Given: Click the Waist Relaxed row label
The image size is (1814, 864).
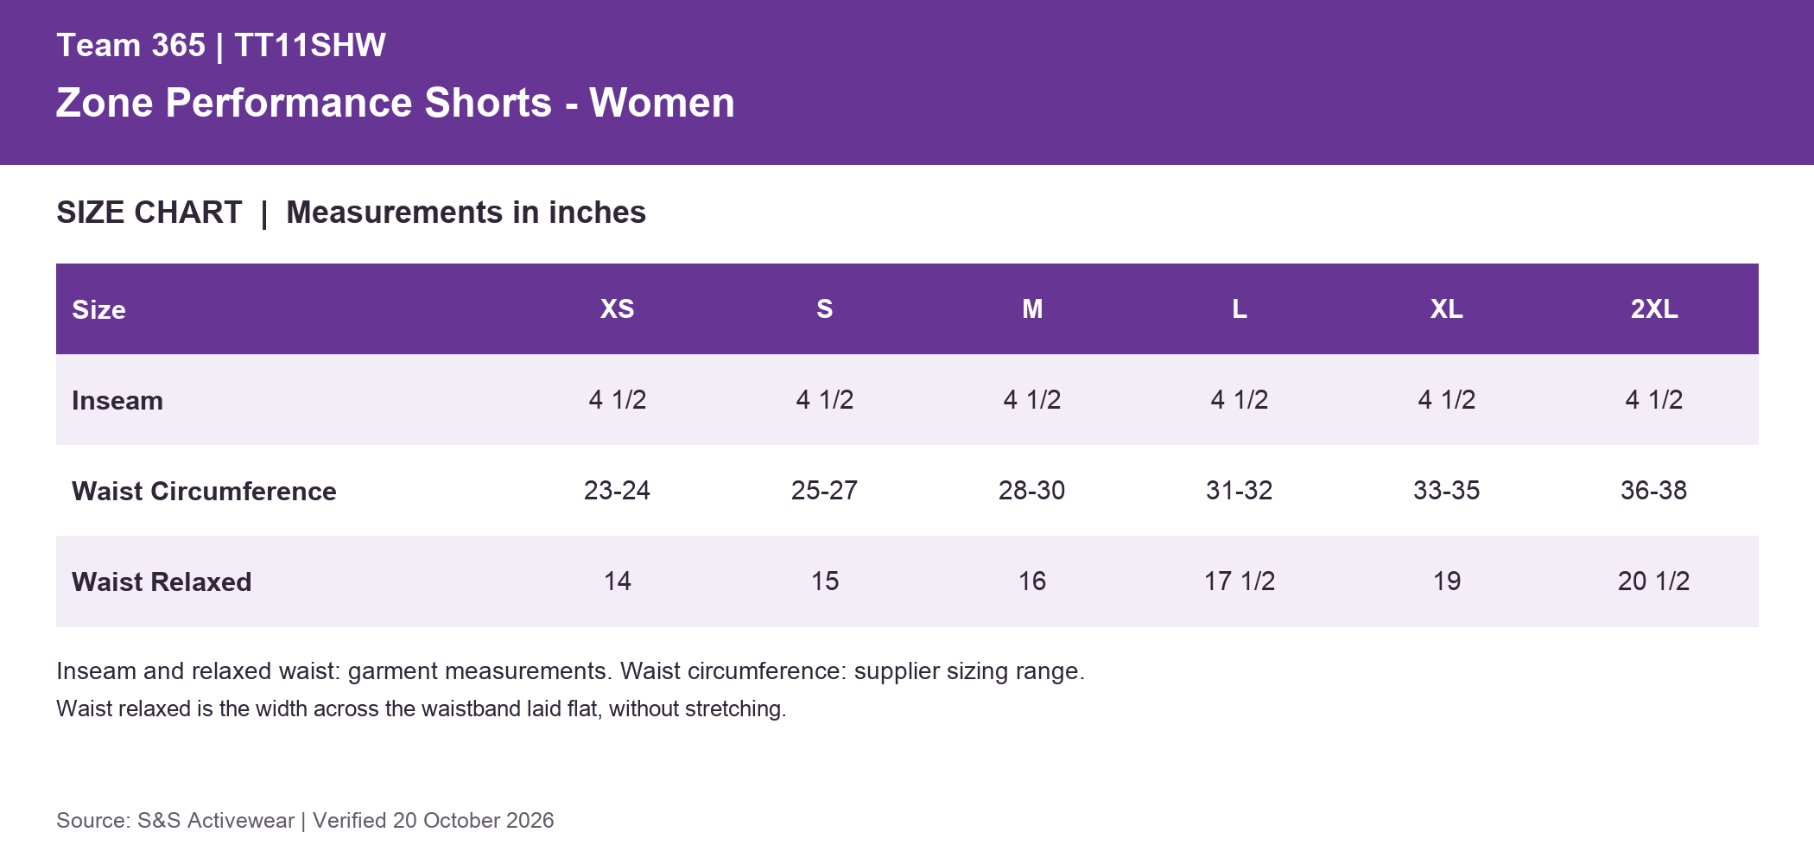Looking at the screenshot, I should click(162, 581).
